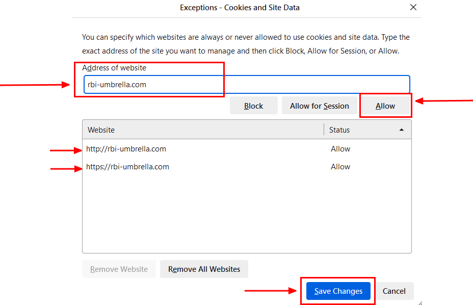473x305 pixels.
Task: Click the greyed-out Remove Website button
Action: (x=119, y=269)
